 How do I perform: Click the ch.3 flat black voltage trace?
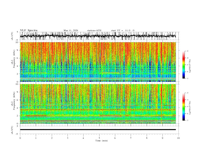pyautogui.click(x=98, y=130)
